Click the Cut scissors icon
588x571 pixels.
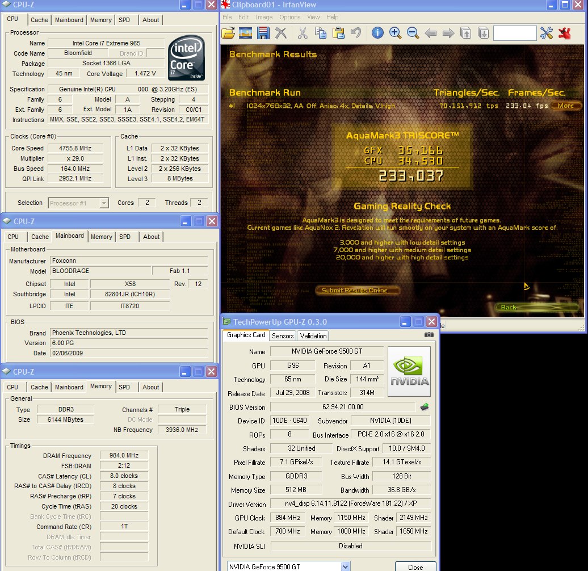[303, 33]
